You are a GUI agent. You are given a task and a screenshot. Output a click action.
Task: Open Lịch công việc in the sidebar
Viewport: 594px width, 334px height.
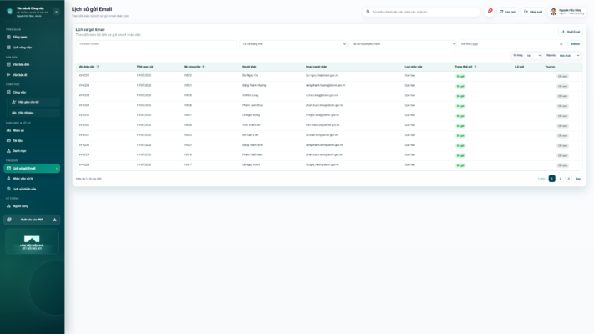(x=32, y=48)
